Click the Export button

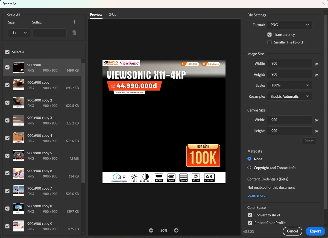tap(315, 231)
